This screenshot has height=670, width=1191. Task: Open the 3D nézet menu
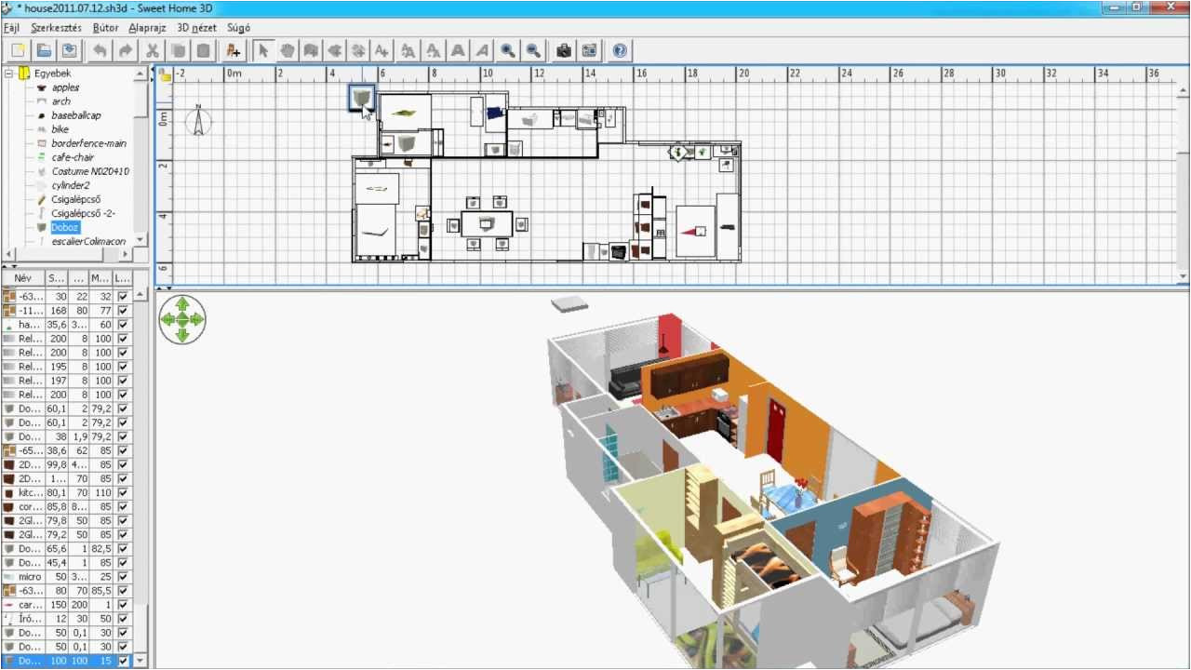click(x=198, y=28)
